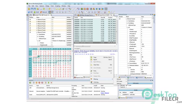Click the first red stop icon in Sessions toolbar

[39, 83]
